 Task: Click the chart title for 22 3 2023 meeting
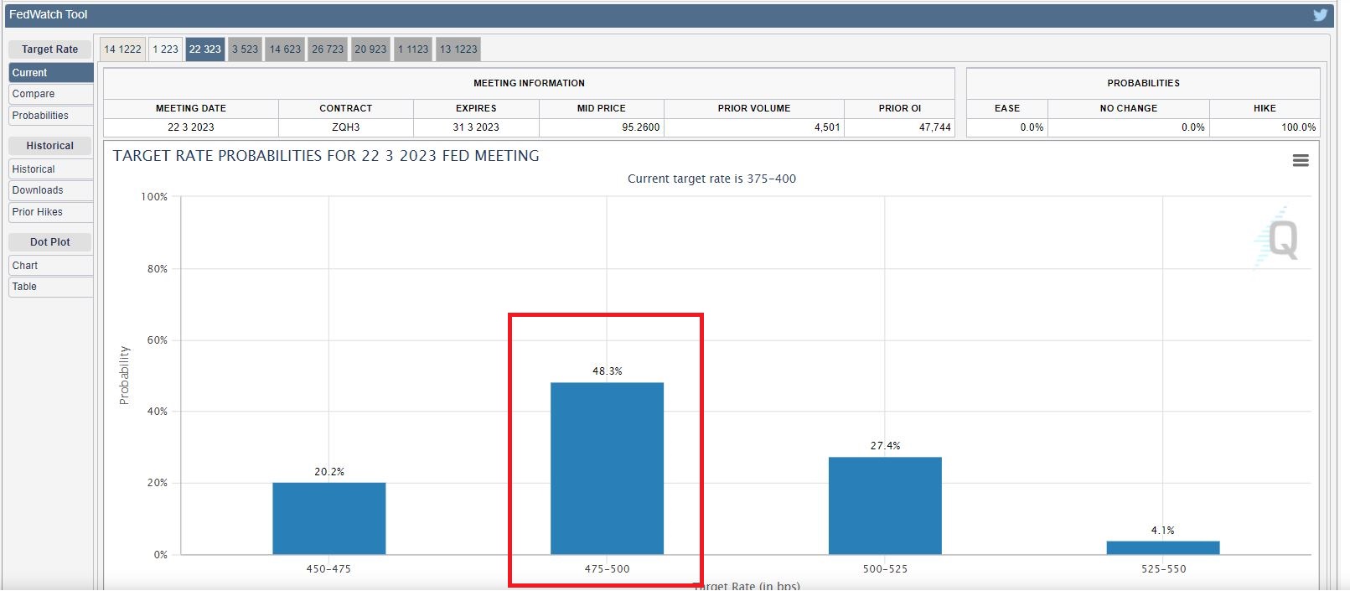coord(326,156)
